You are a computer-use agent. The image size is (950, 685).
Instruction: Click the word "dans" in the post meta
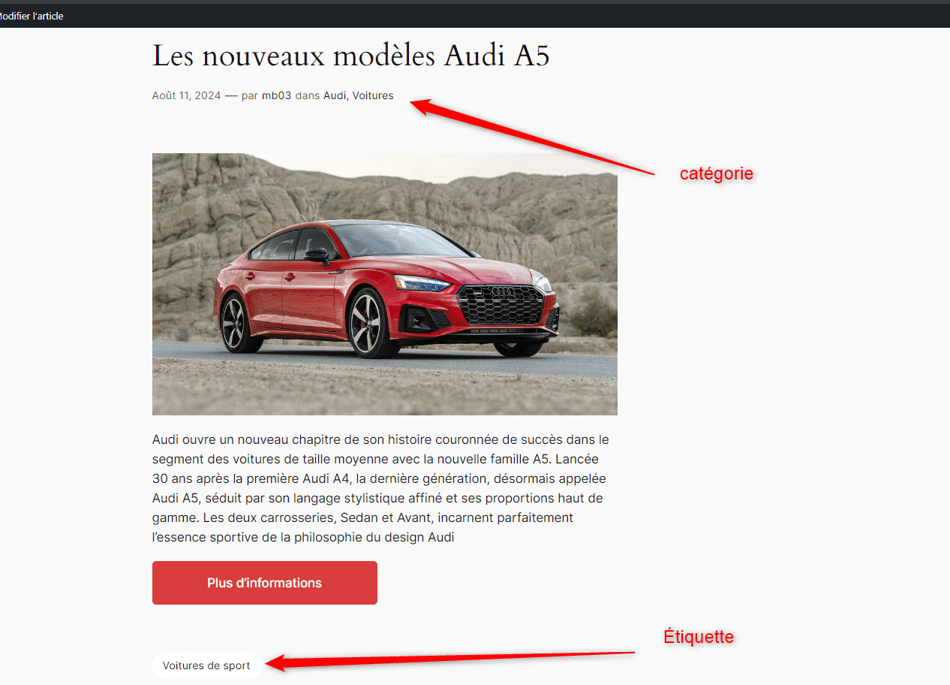coord(307,95)
